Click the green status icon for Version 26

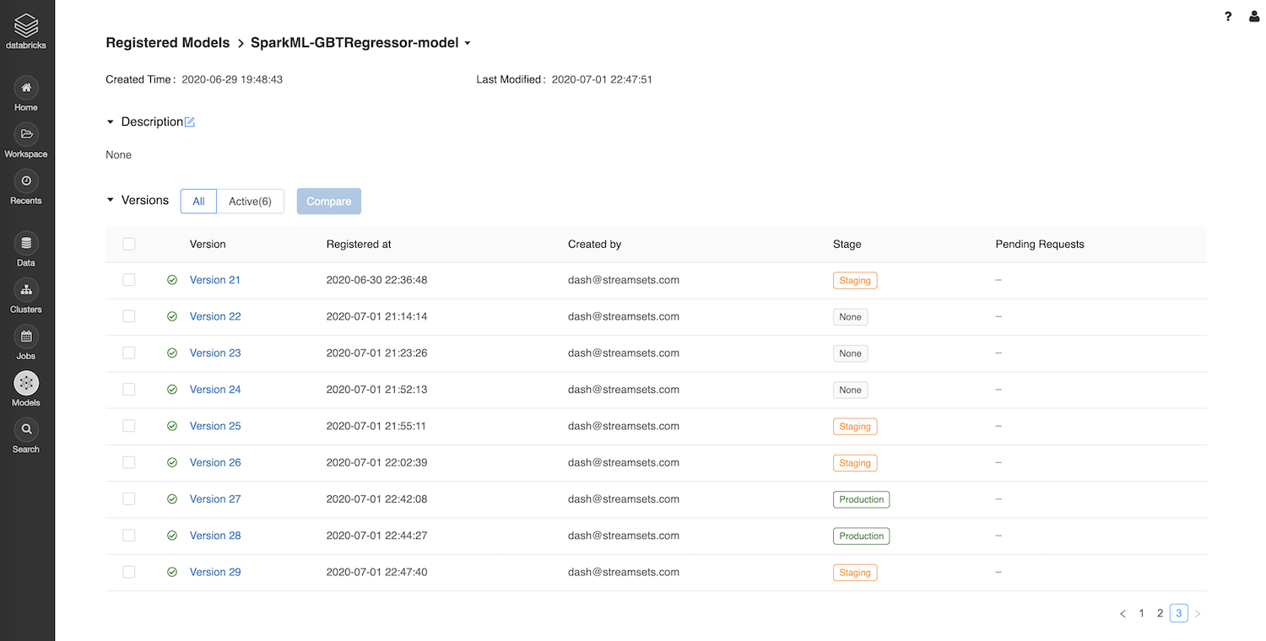[x=172, y=463]
